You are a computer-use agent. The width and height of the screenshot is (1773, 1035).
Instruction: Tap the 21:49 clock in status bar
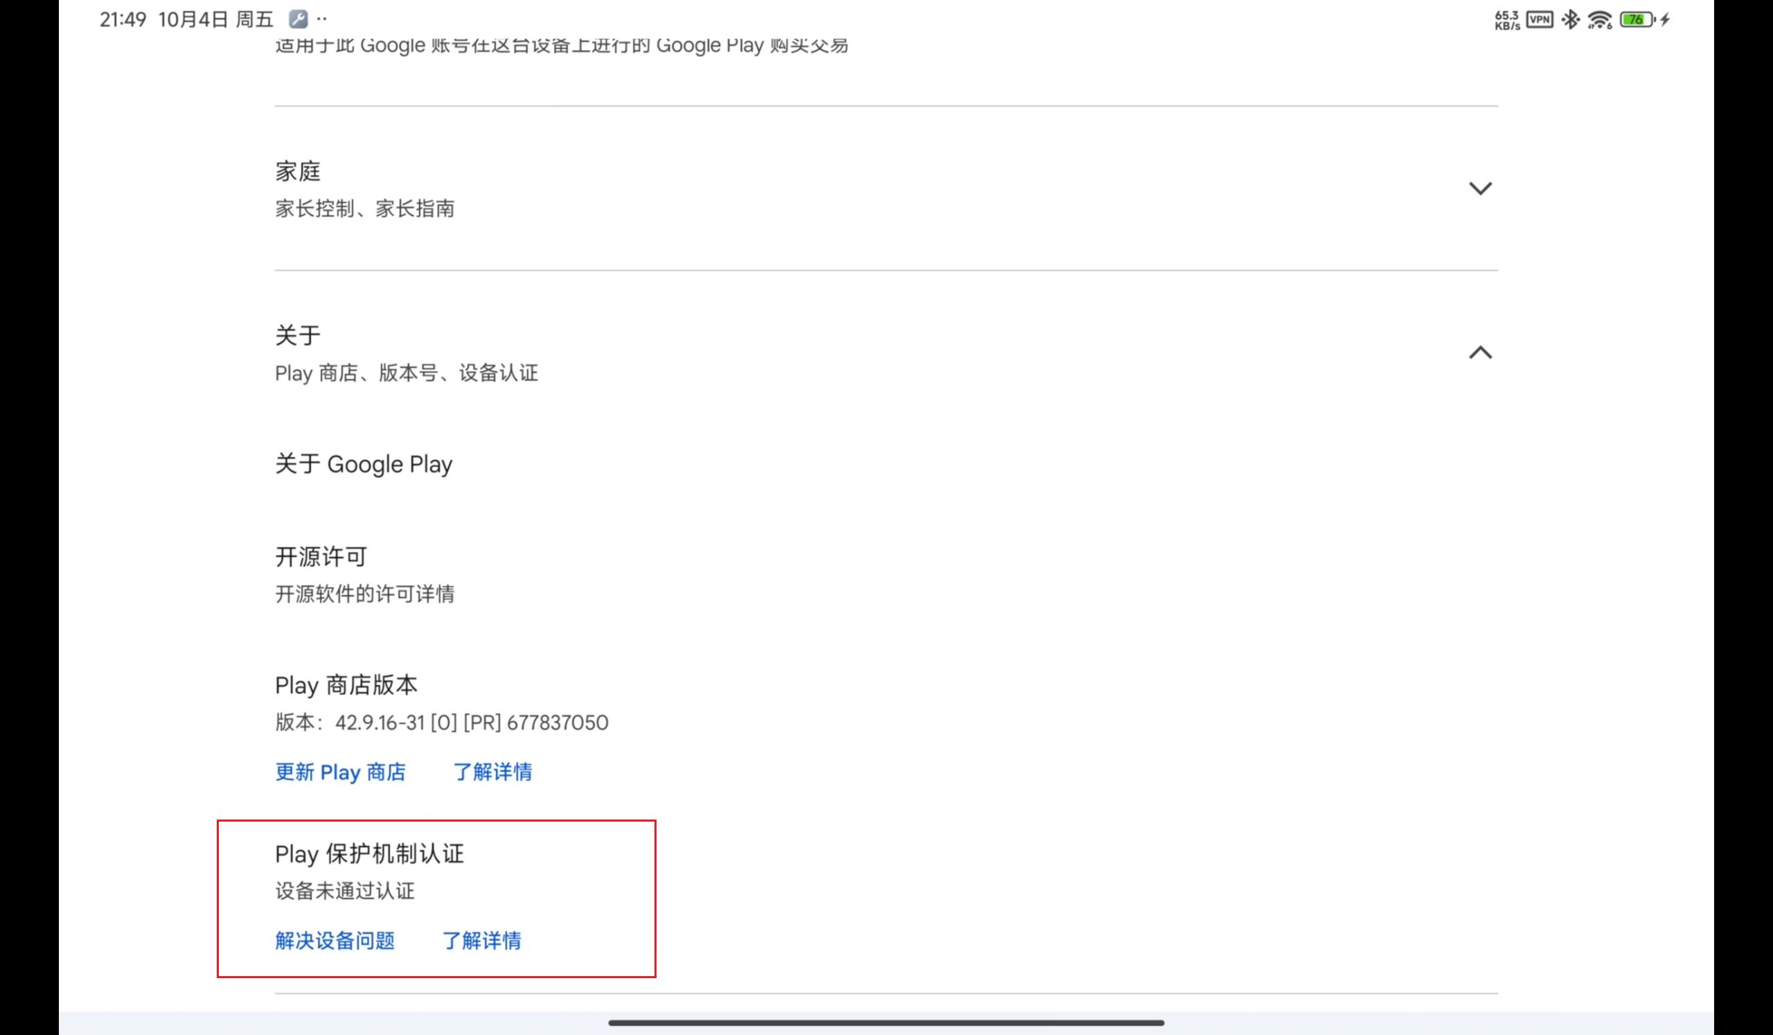(x=123, y=19)
